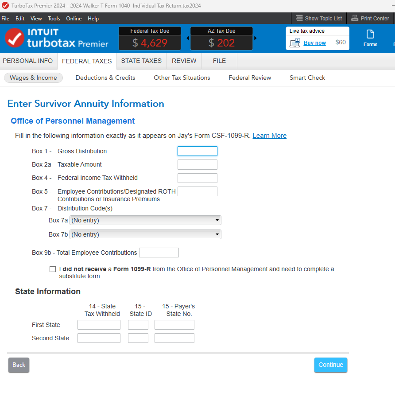Click the left arrow beside AZ Tax Due
The image size is (395, 393).
(188, 38)
